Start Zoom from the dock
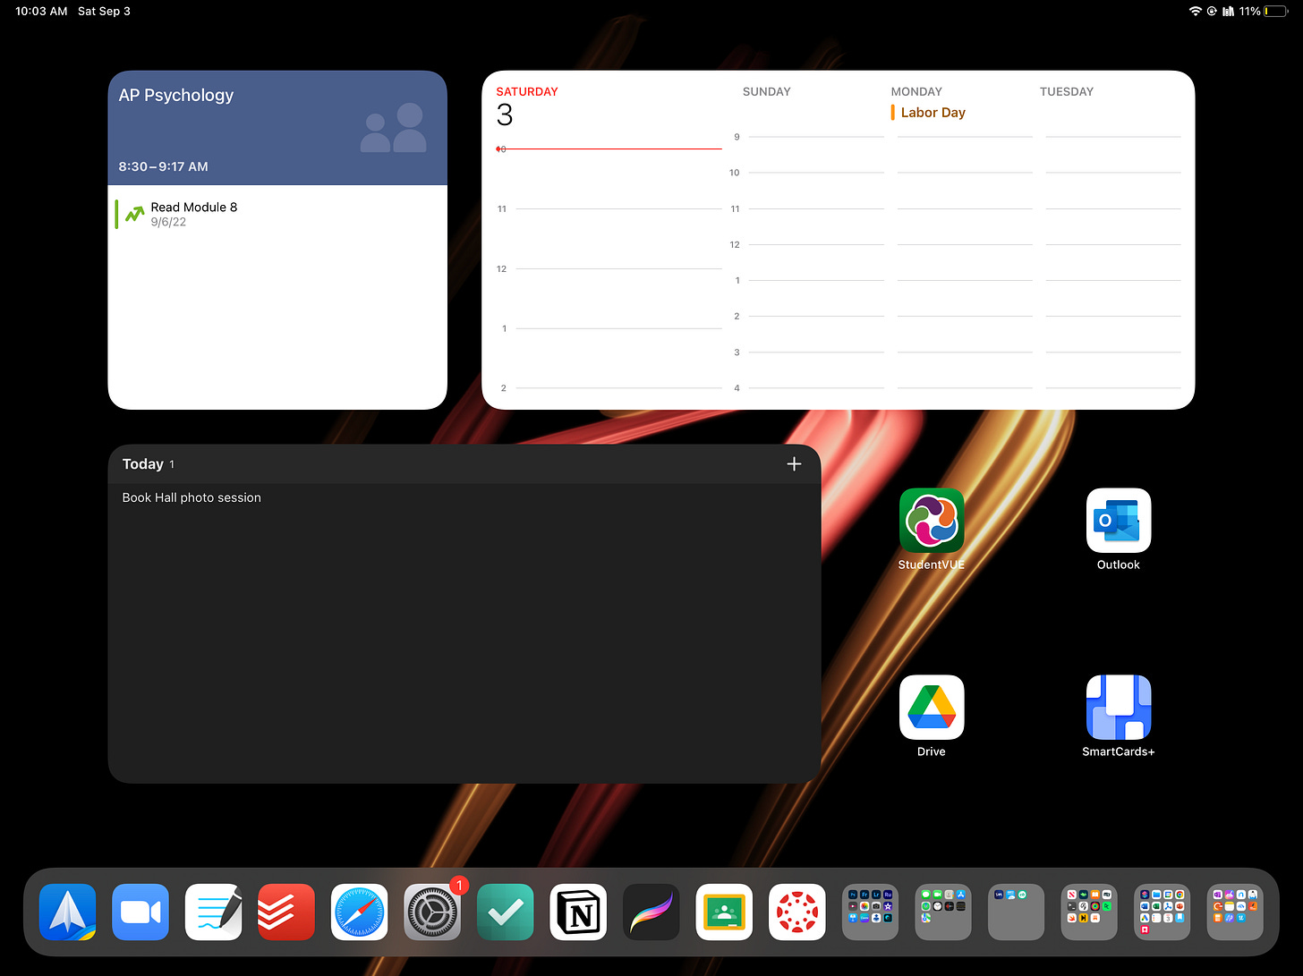This screenshot has width=1303, height=976. pyautogui.click(x=141, y=912)
